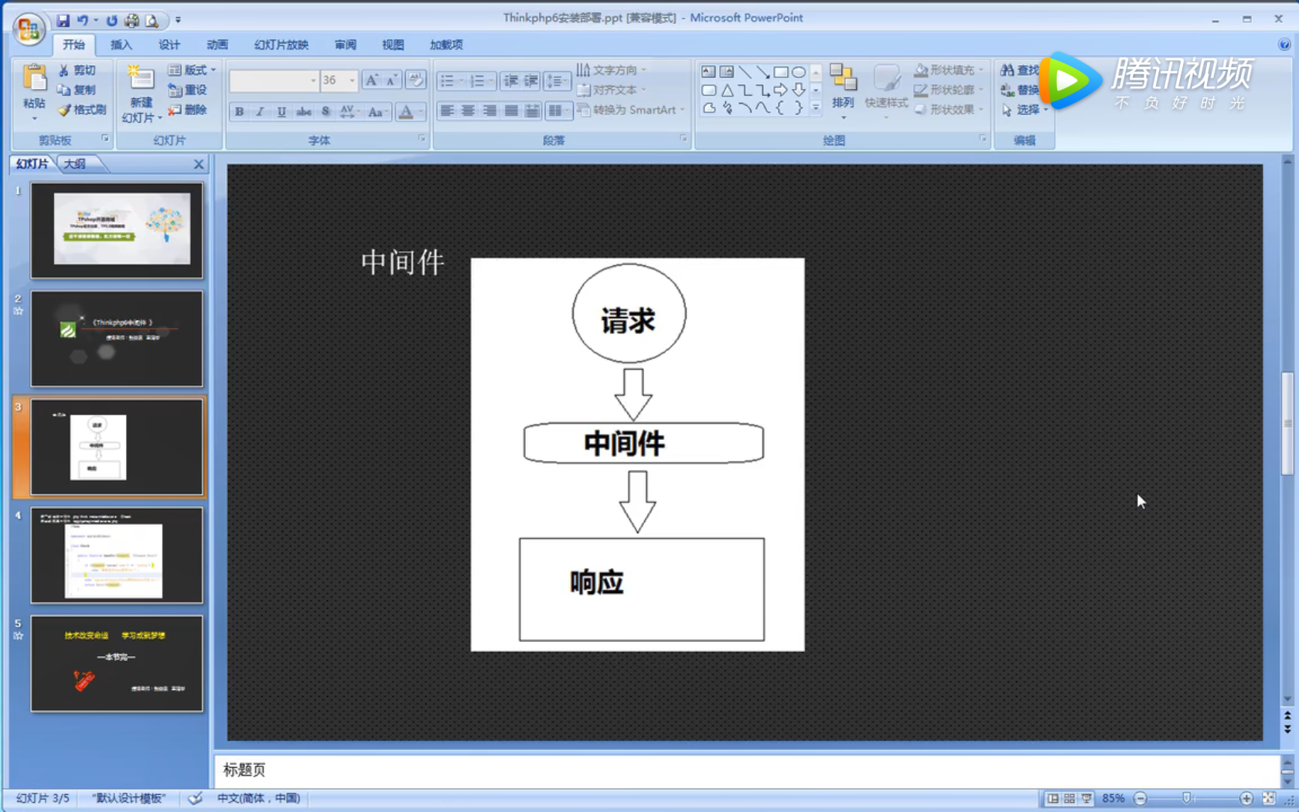Open the line spacing dropdown
The height and width of the screenshot is (812, 1299).
click(x=557, y=80)
